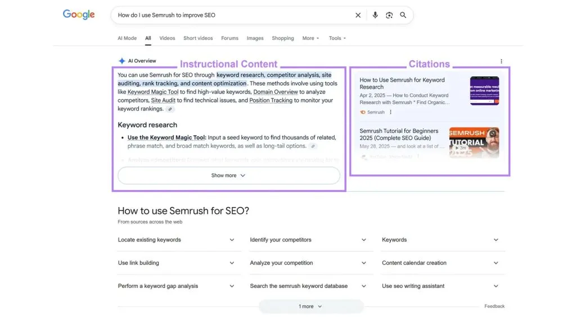Click the '1 more' button

point(310,307)
